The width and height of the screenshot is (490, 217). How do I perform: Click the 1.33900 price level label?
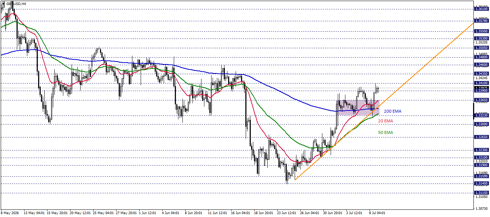481,91
